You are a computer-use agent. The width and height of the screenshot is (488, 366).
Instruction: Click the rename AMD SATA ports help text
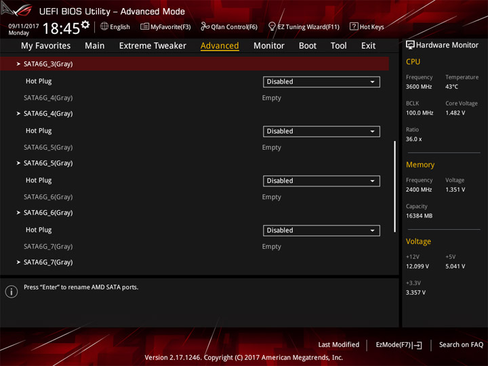point(81,287)
